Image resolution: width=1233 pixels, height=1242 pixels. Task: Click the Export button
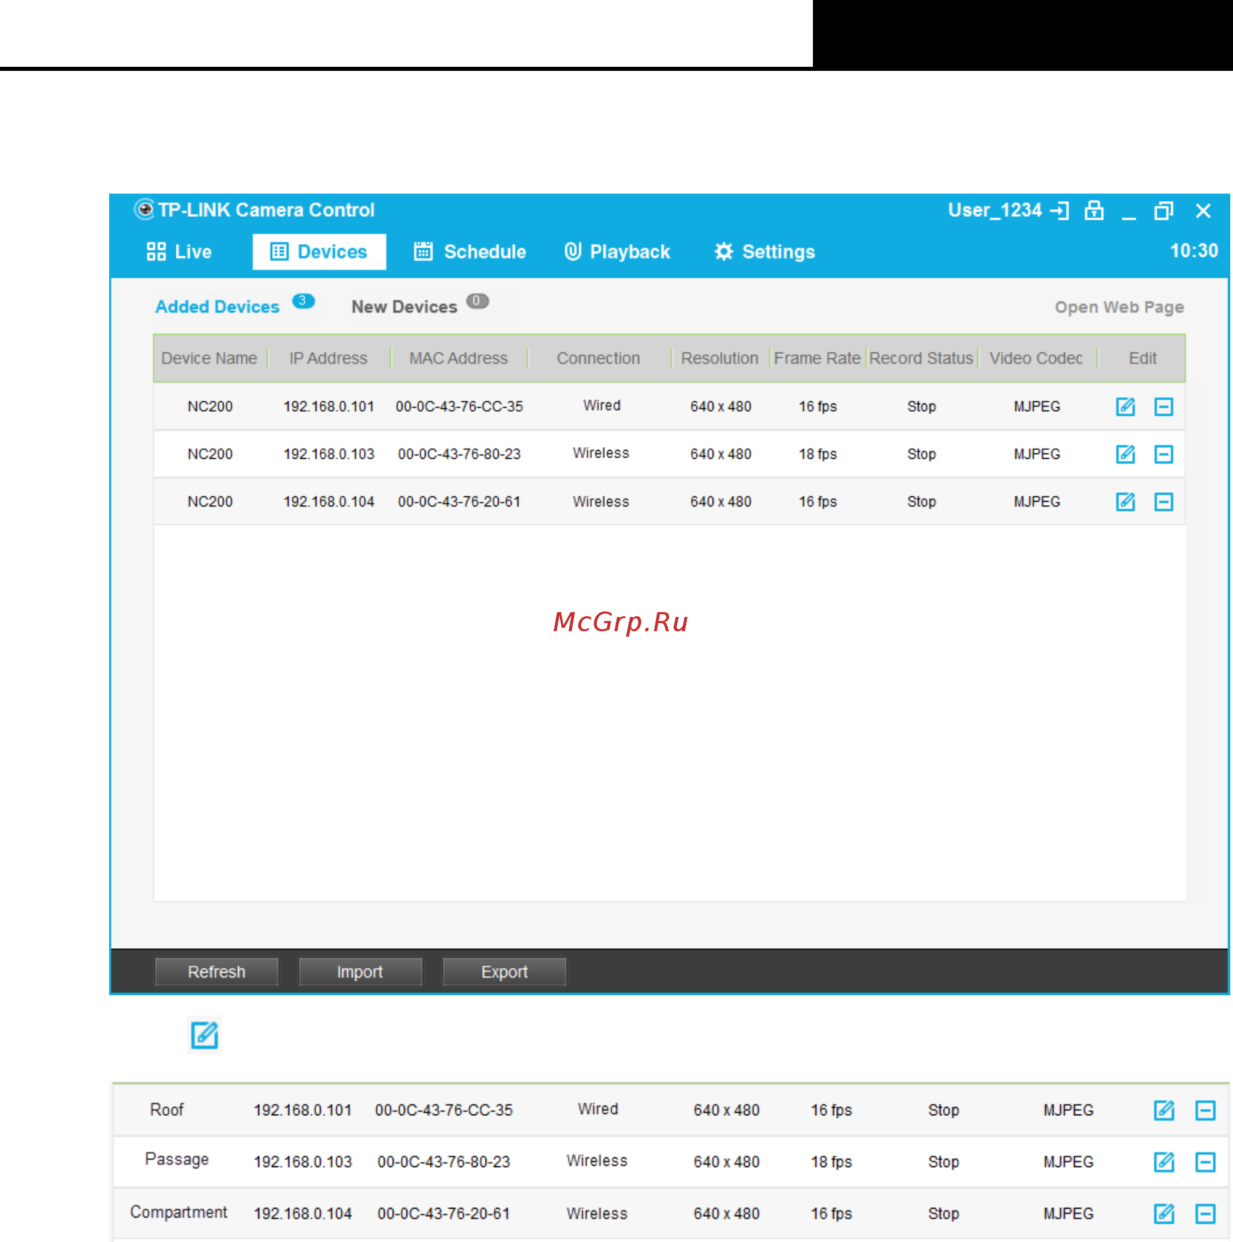click(x=505, y=971)
